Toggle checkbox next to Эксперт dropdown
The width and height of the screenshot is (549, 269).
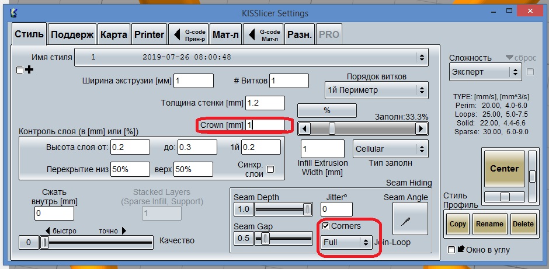click(x=530, y=72)
